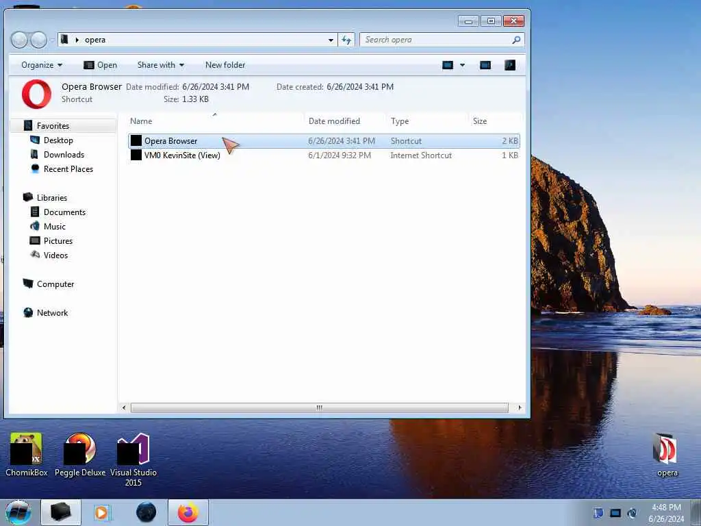Click the magnifier icon in search box
Viewport: 701px width, 526px height.
click(516, 40)
